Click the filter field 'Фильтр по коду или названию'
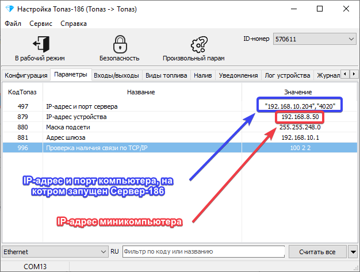 click(204, 251)
